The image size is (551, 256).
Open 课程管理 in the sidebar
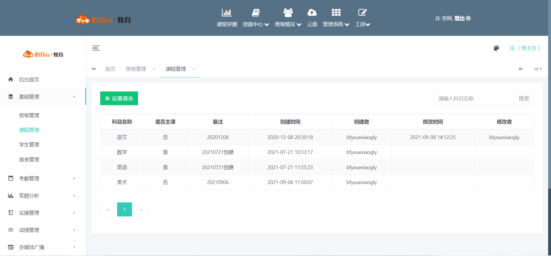pos(29,130)
